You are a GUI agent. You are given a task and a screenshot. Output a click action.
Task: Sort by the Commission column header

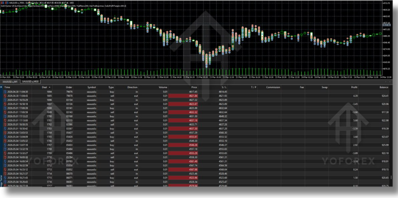pyautogui.click(x=273, y=87)
